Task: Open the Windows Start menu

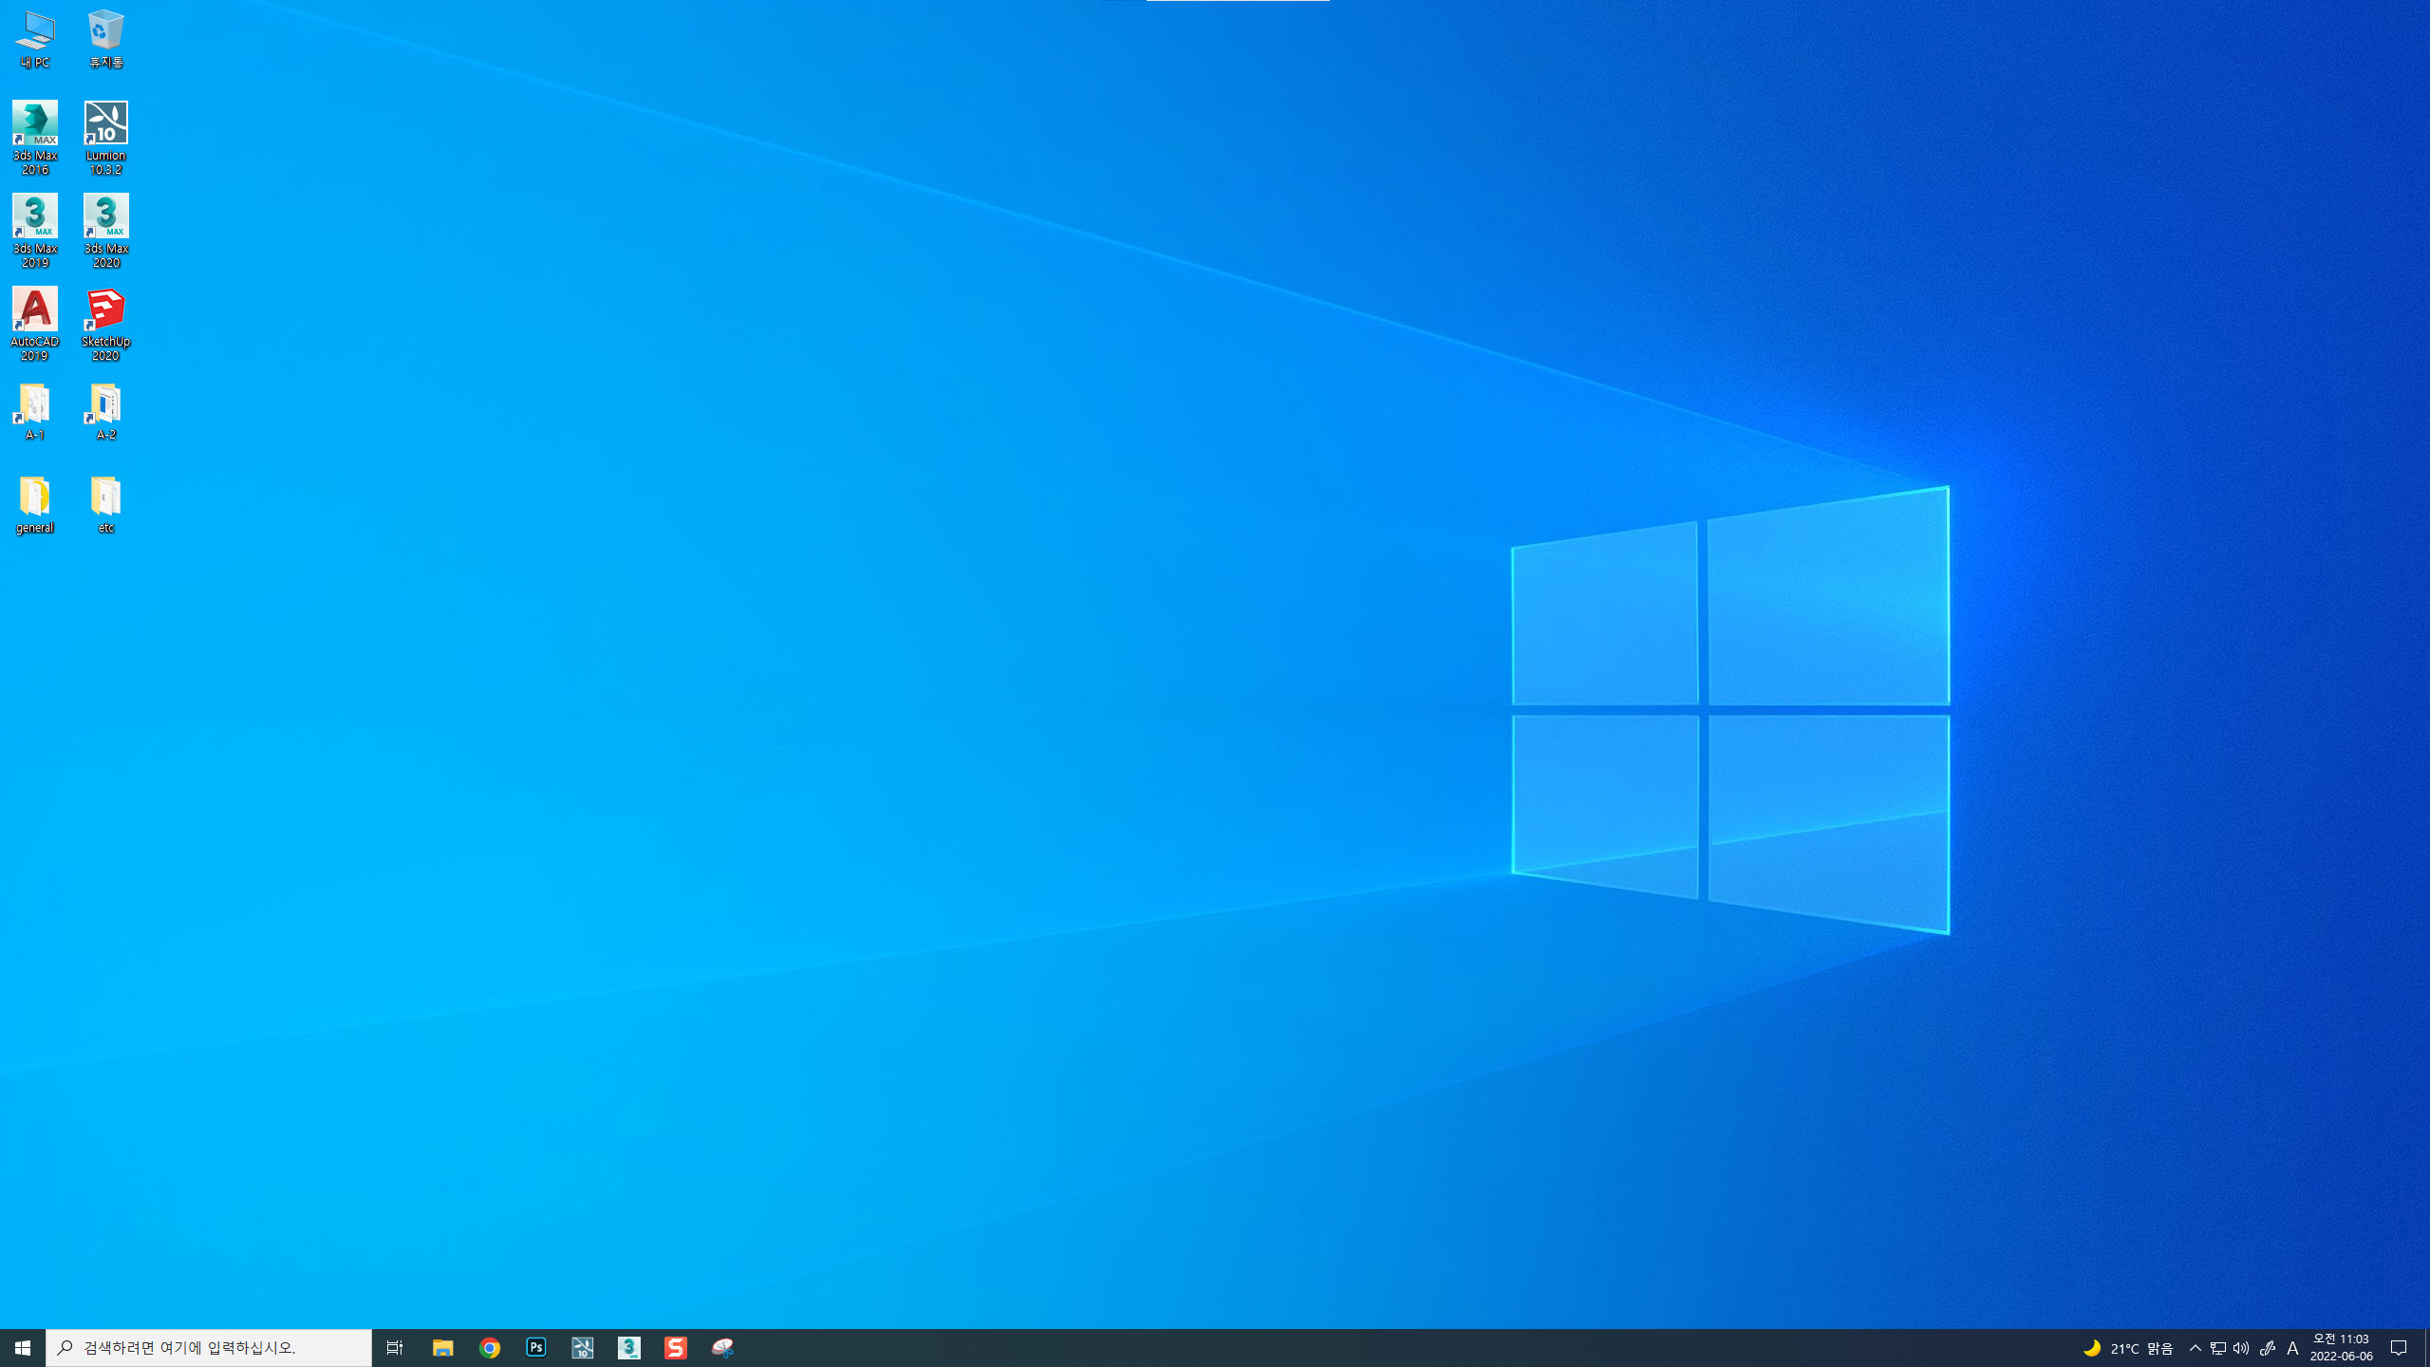Action: click(23, 1348)
